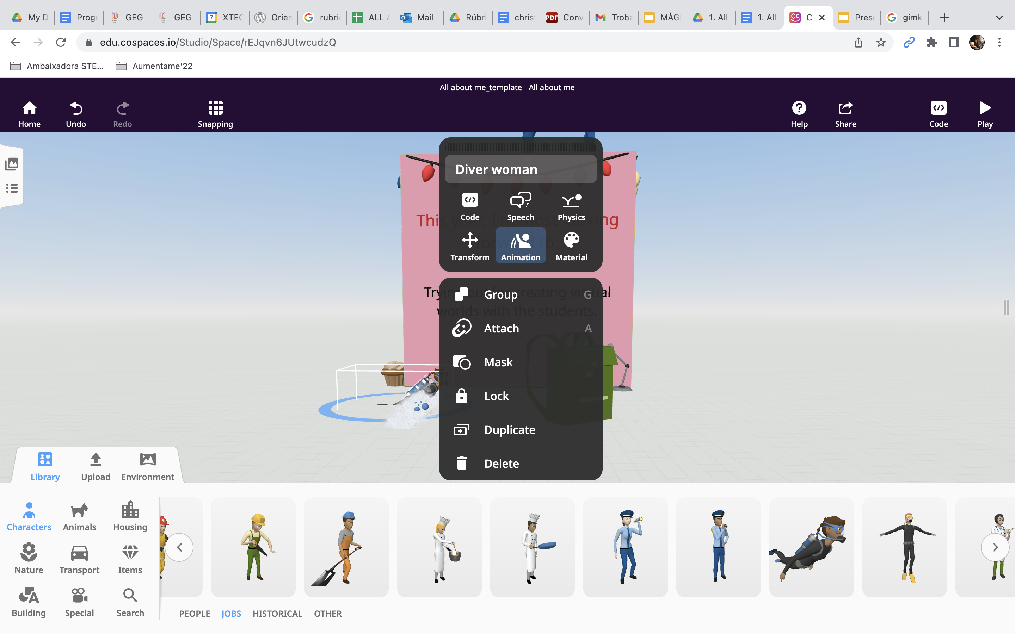Image resolution: width=1015 pixels, height=634 pixels.
Task: Select the Items category
Action: (x=130, y=559)
